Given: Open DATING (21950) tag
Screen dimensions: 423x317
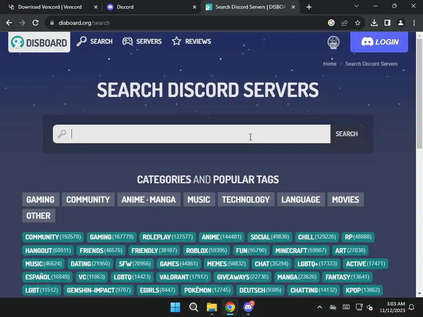Looking at the screenshot, I should click(x=90, y=264).
